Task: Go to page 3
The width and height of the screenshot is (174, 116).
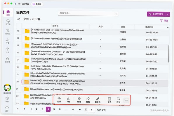Action: [x=42, y=109]
